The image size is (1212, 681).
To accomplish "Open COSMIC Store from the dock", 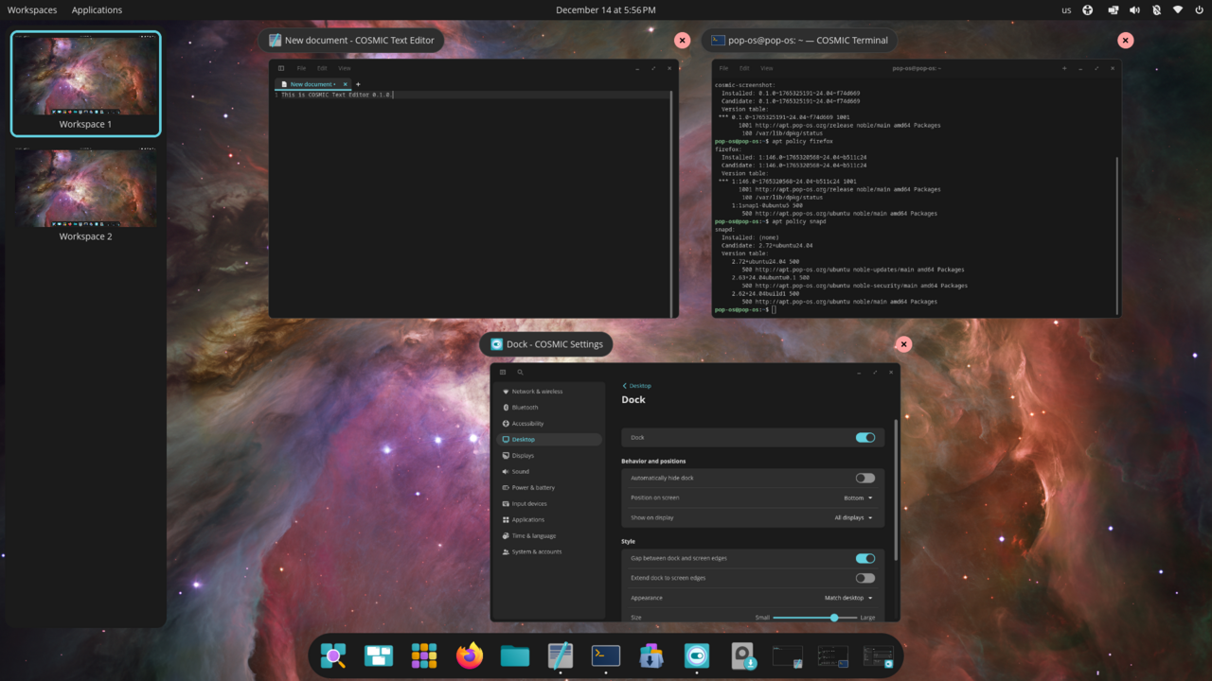I will point(651,655).
